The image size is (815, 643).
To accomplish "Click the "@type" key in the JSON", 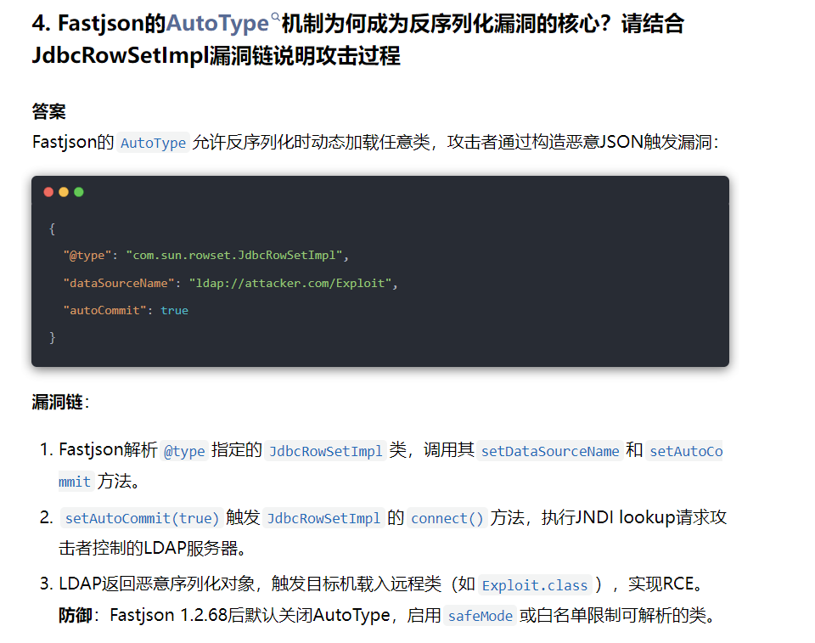I will 87,256.
